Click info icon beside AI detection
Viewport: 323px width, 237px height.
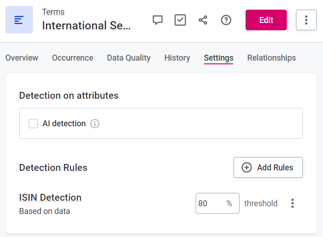pos(95,124)
